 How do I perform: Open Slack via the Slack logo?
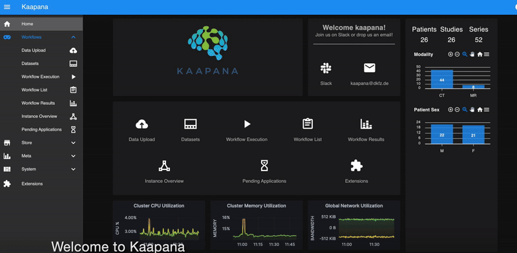[x=326, y=68]
